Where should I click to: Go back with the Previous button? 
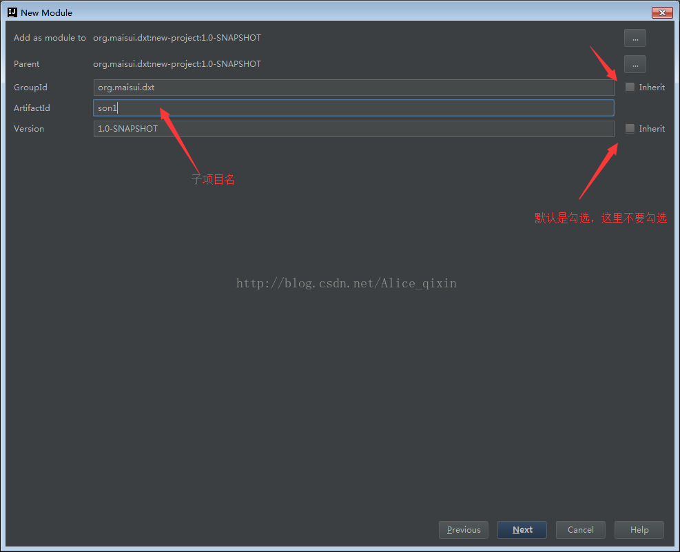click(x=464, y=530)
